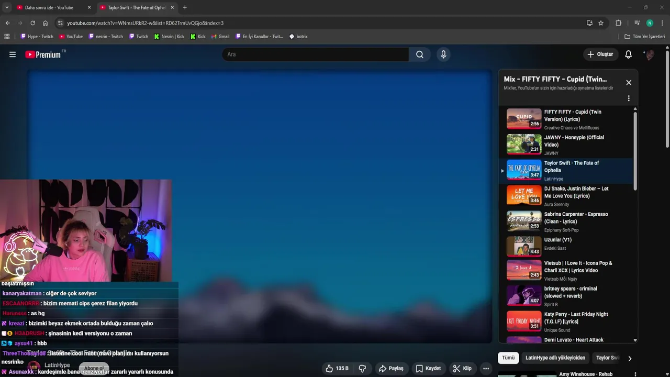670x377 pixels.
Task: Open more actions ellipsis under video
Action: [486, 369]
